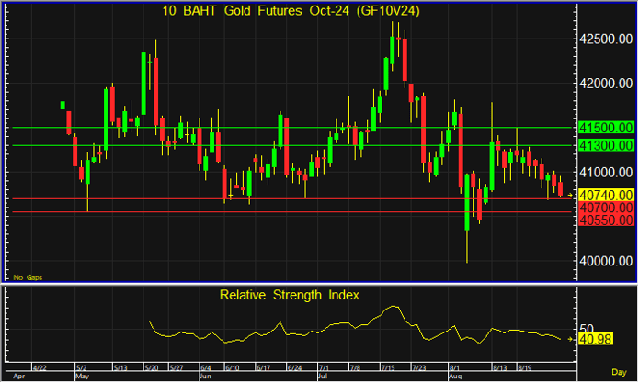Click the Aug month label on time axis
Screen dimensions: 639x383
[x=455, y=377]
